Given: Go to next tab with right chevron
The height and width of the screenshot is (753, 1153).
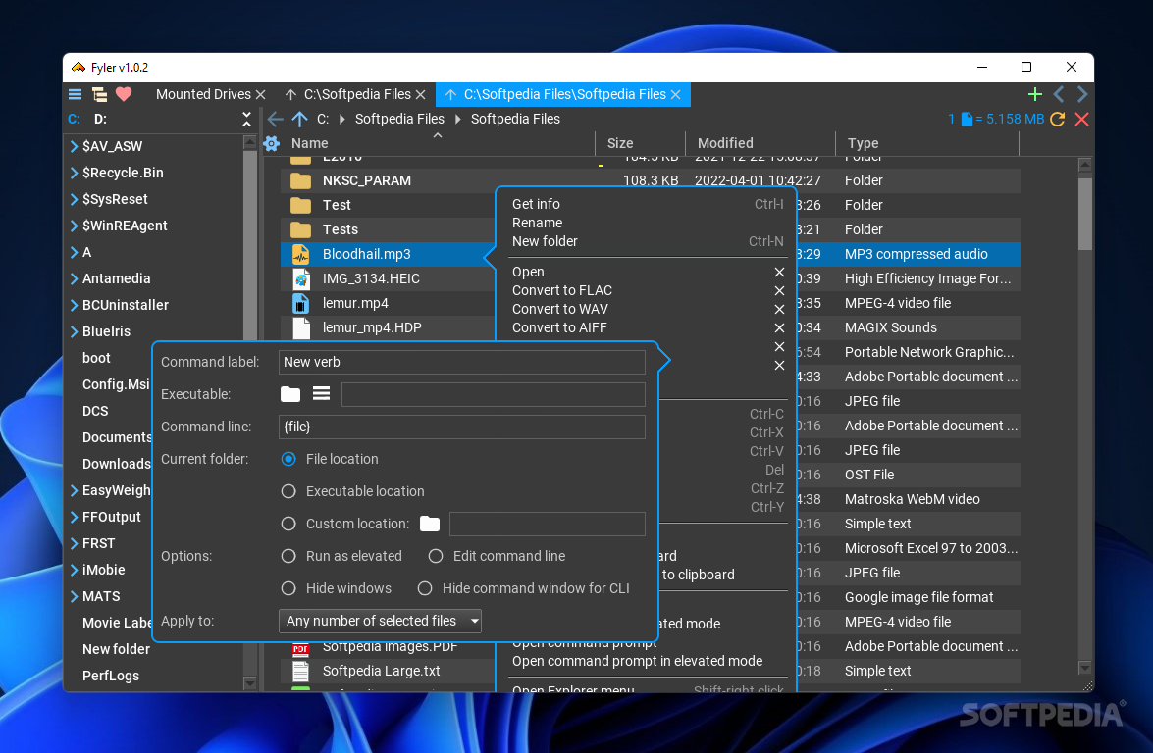Looking at the screenshot, I should 1082,94.
